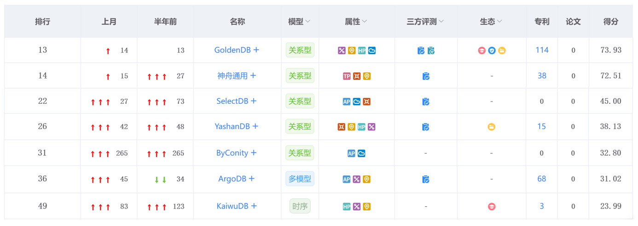Click the purple percent icon in ArgoDB row
Screen dimensions: 638x226
tap(357, 179)
